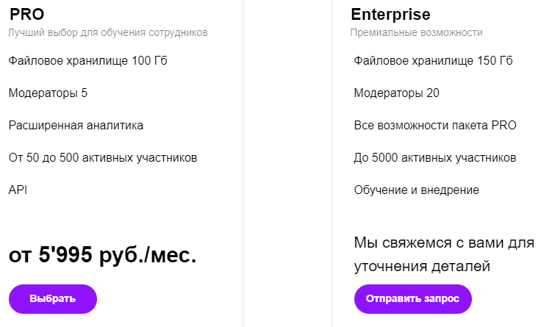
Task: Select the Файловое хранилище 150 Гб feature
Action: click(433, 60)
